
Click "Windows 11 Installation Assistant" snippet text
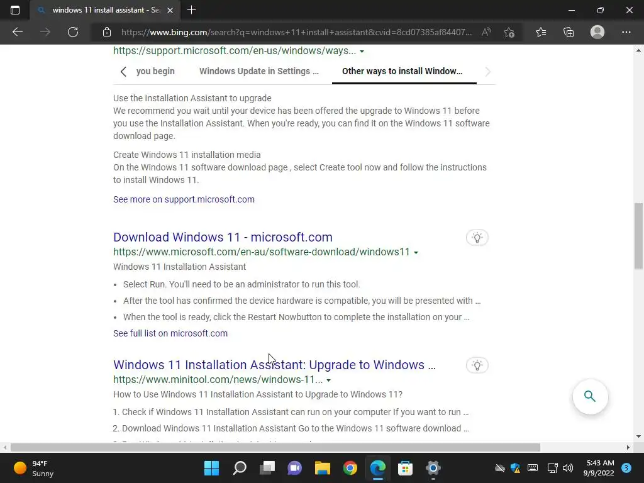click(x=179, y=267)
